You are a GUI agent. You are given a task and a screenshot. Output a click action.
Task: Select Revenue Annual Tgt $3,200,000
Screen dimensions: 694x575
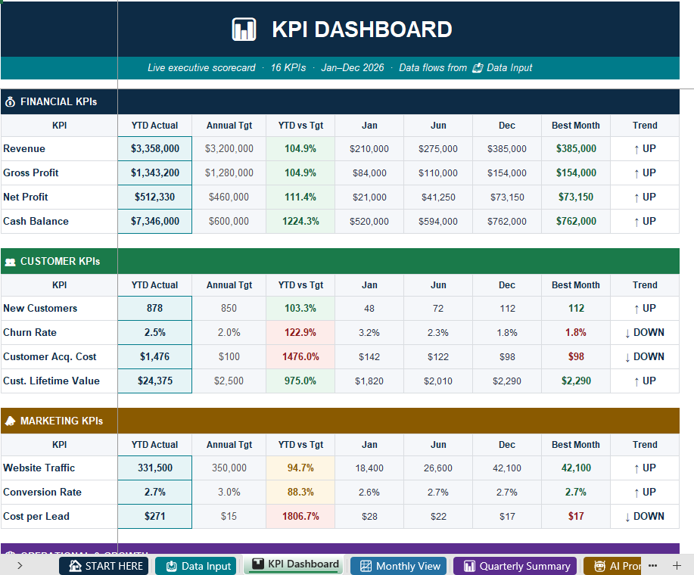coord(229,148)
